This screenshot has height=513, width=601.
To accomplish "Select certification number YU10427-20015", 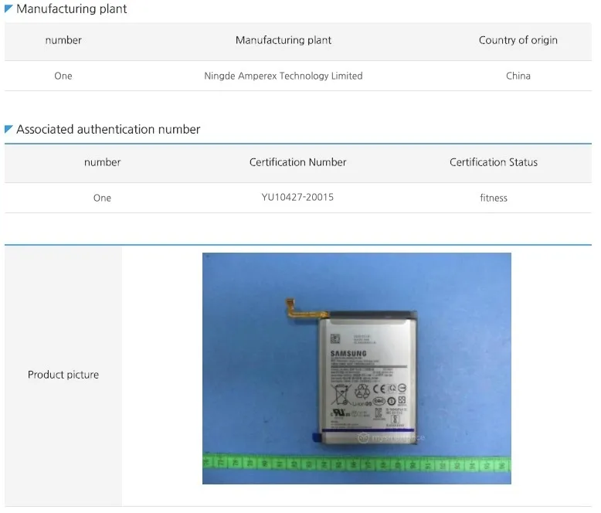I will click(298, 197).
